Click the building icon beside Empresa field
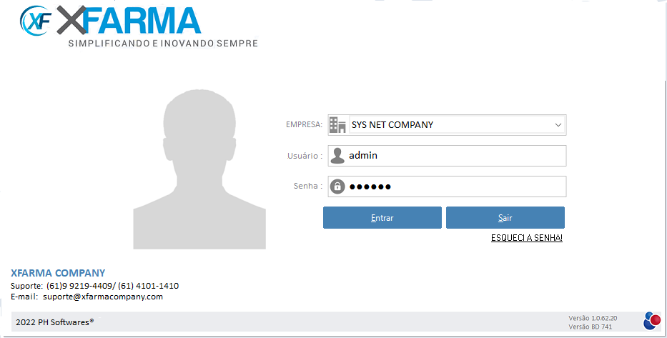Viewport: 667px width, 338px height. [337, 125]
